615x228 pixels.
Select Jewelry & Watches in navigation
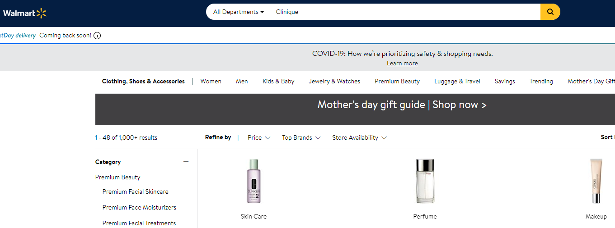[334, 82]
